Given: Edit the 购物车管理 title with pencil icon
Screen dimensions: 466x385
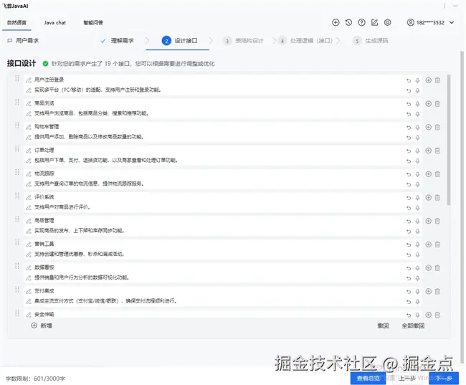Looking at the screenshot, I should 29,127.
